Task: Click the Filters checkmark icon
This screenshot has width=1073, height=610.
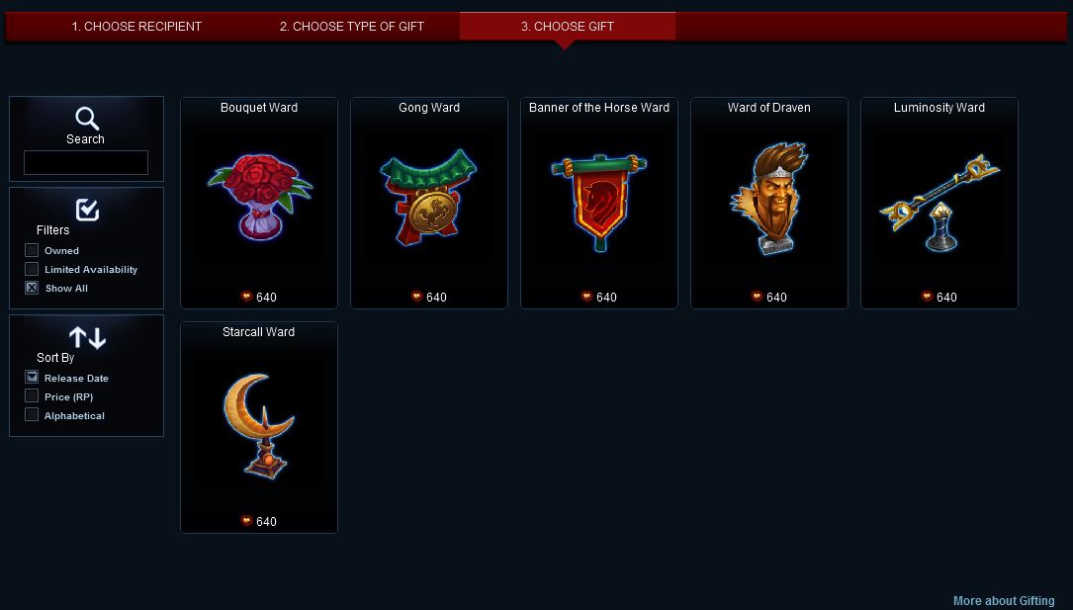Action: point(87,210)
